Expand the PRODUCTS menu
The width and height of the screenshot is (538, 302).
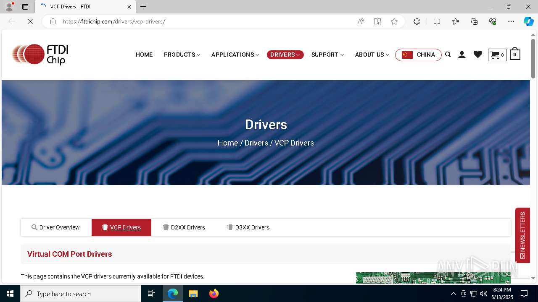click(182, 55)
